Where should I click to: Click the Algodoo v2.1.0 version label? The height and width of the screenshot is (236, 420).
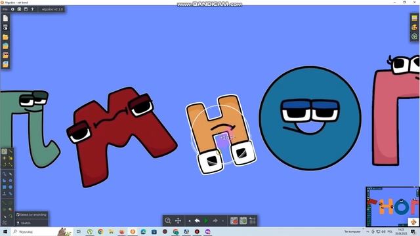coord(52,9)
